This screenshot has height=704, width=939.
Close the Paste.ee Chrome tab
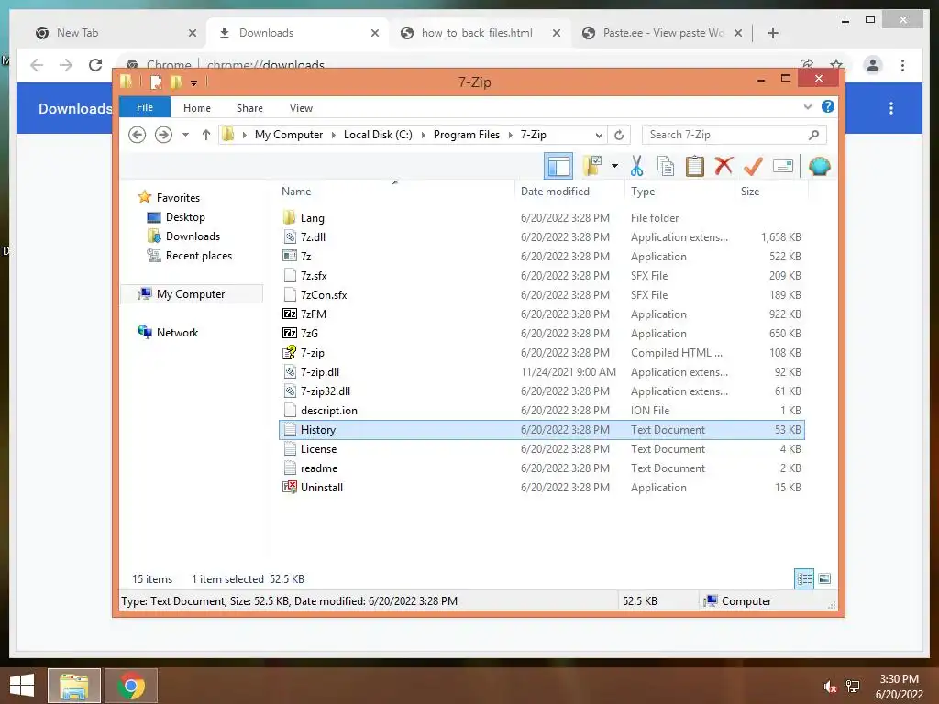tap(738, 33)
